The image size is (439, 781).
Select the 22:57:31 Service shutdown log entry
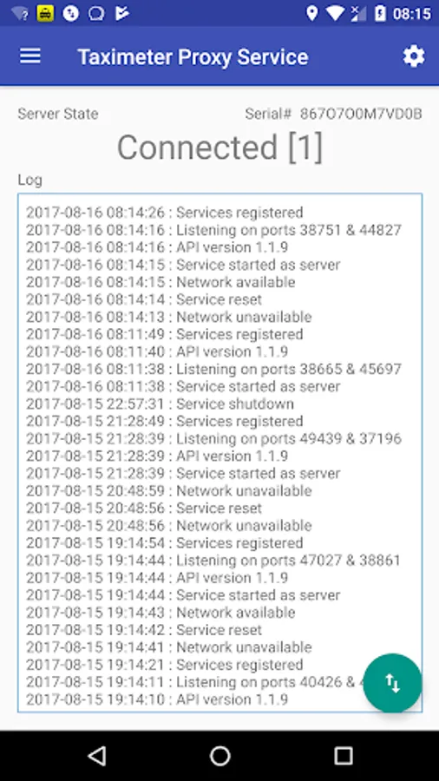pyautogui.click(x=161, y=404)
